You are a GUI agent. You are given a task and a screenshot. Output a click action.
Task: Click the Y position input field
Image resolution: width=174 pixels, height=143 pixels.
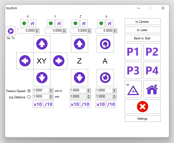pyautogui.click(x=54, y=31)
